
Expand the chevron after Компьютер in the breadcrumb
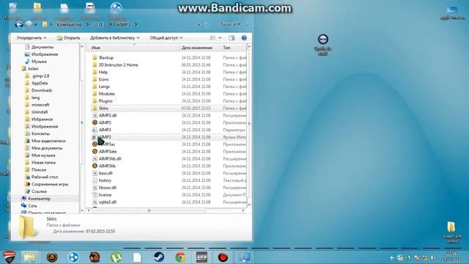click(x=87, y=24)
